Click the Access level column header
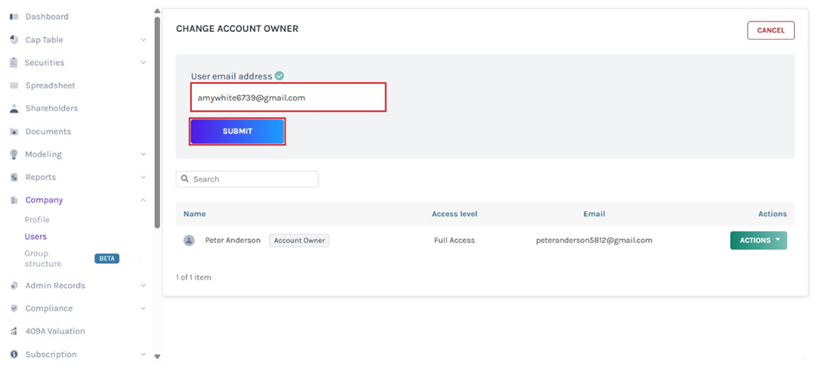Image resolution: width=813 pixels, height=372 pixels. [x=455, y=214]
